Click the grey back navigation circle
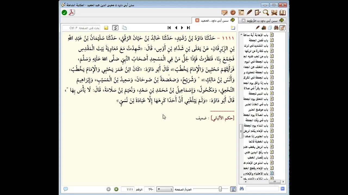 pos(108,189)
